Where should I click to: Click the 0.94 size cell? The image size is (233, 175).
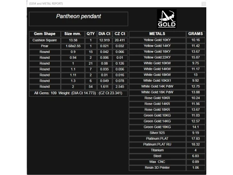click(x=73, y=58)
